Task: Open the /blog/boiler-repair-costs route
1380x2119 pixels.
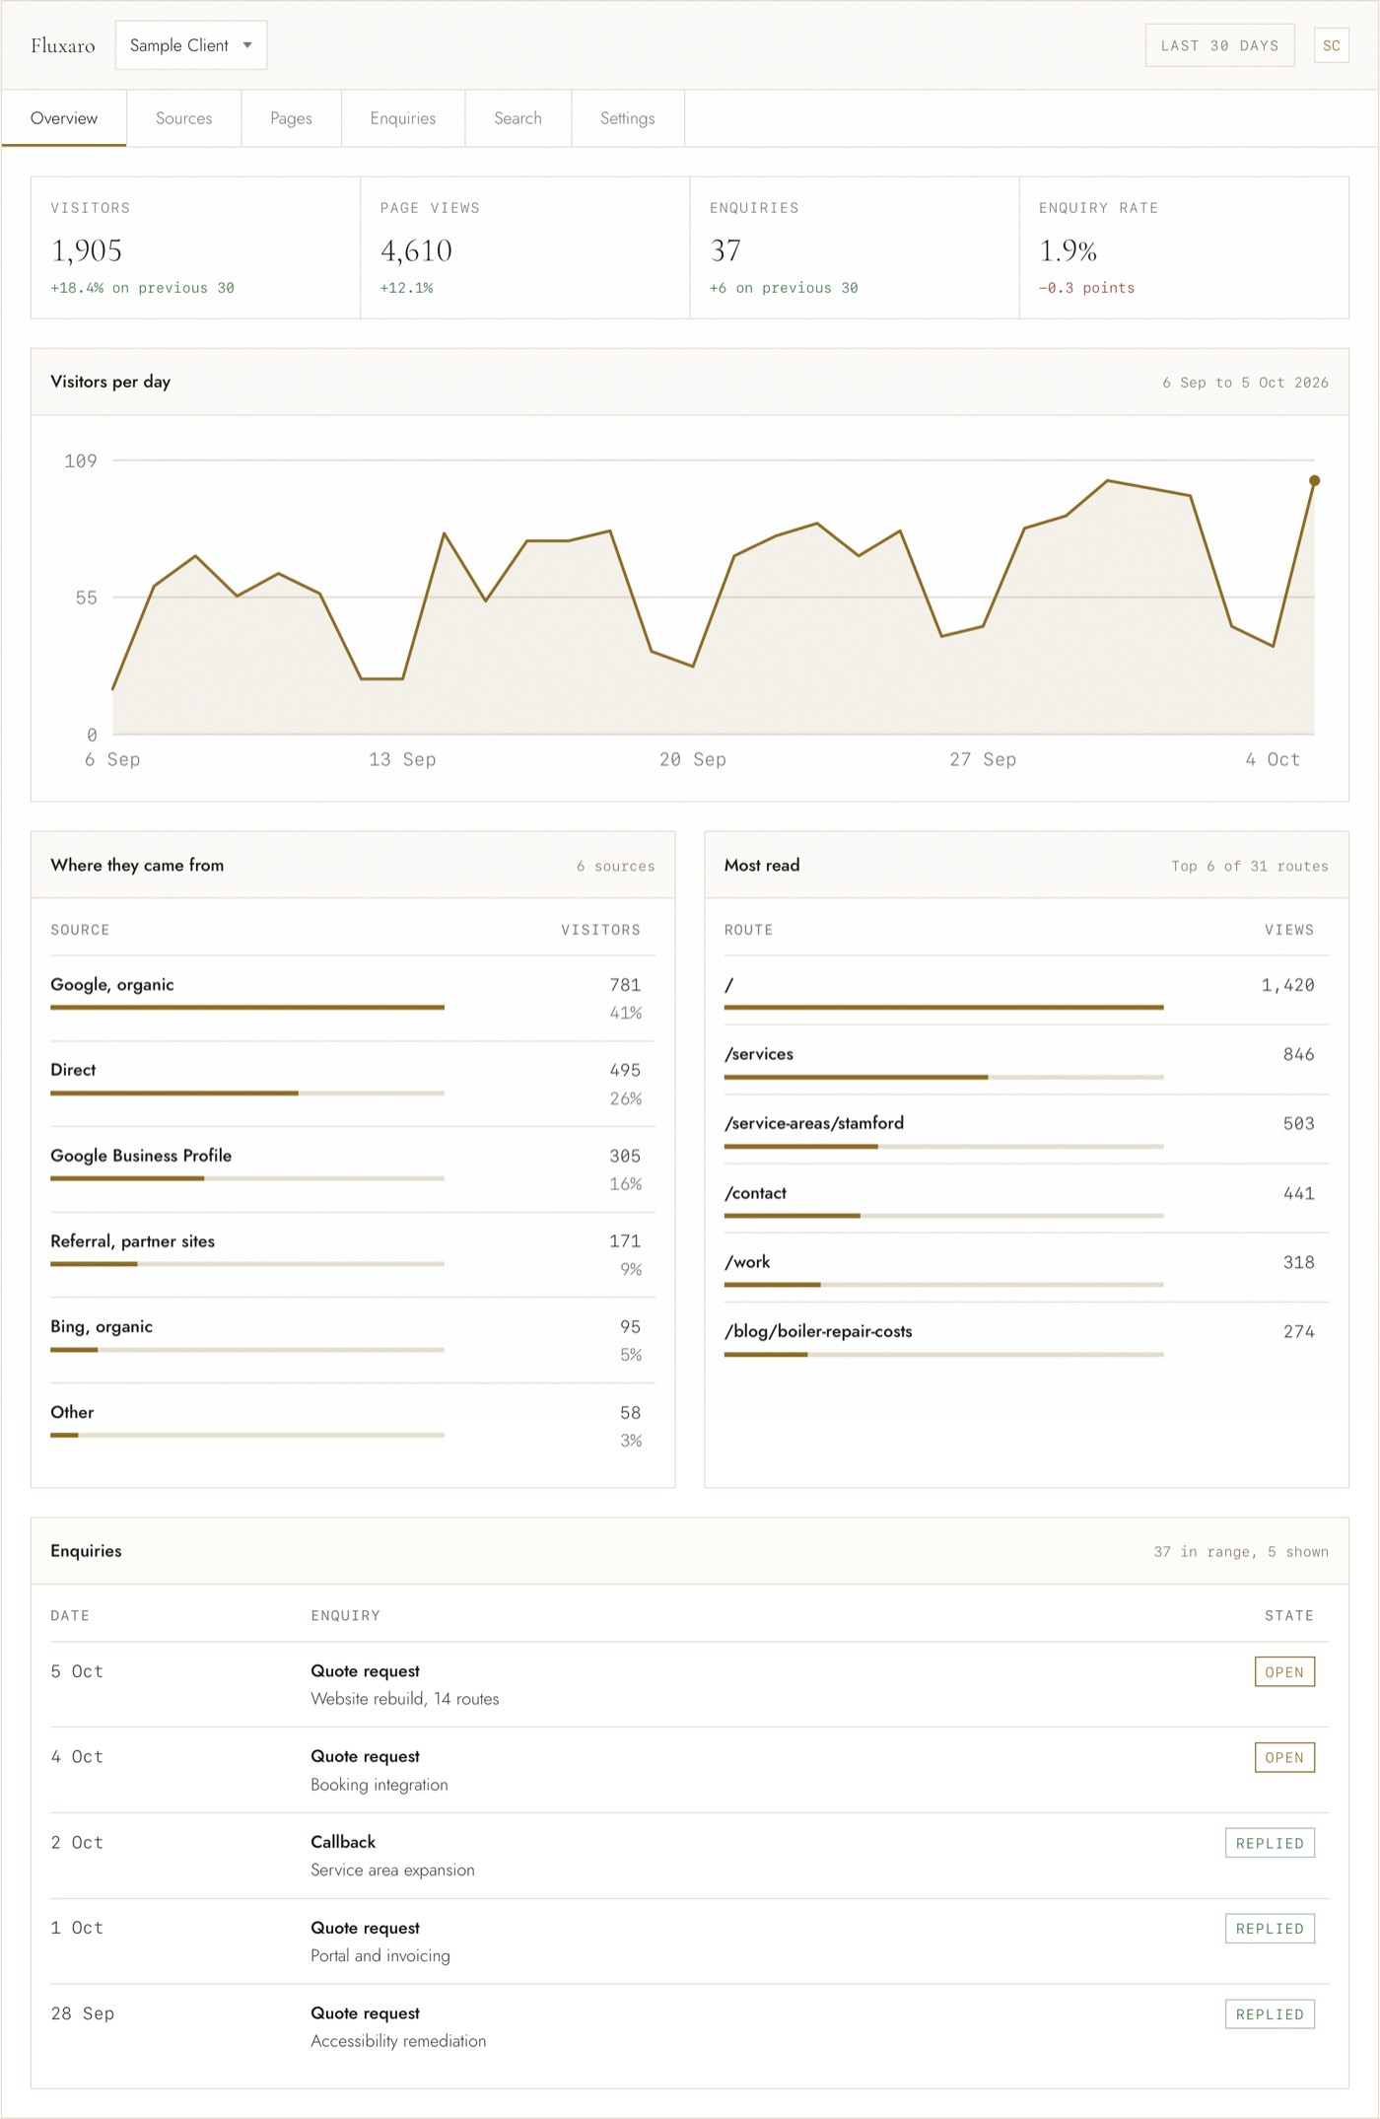Action: pyautogui.click(x=818, y=1331)
